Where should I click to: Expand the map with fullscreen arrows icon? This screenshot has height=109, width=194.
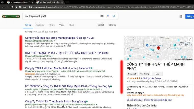point(190,39)
